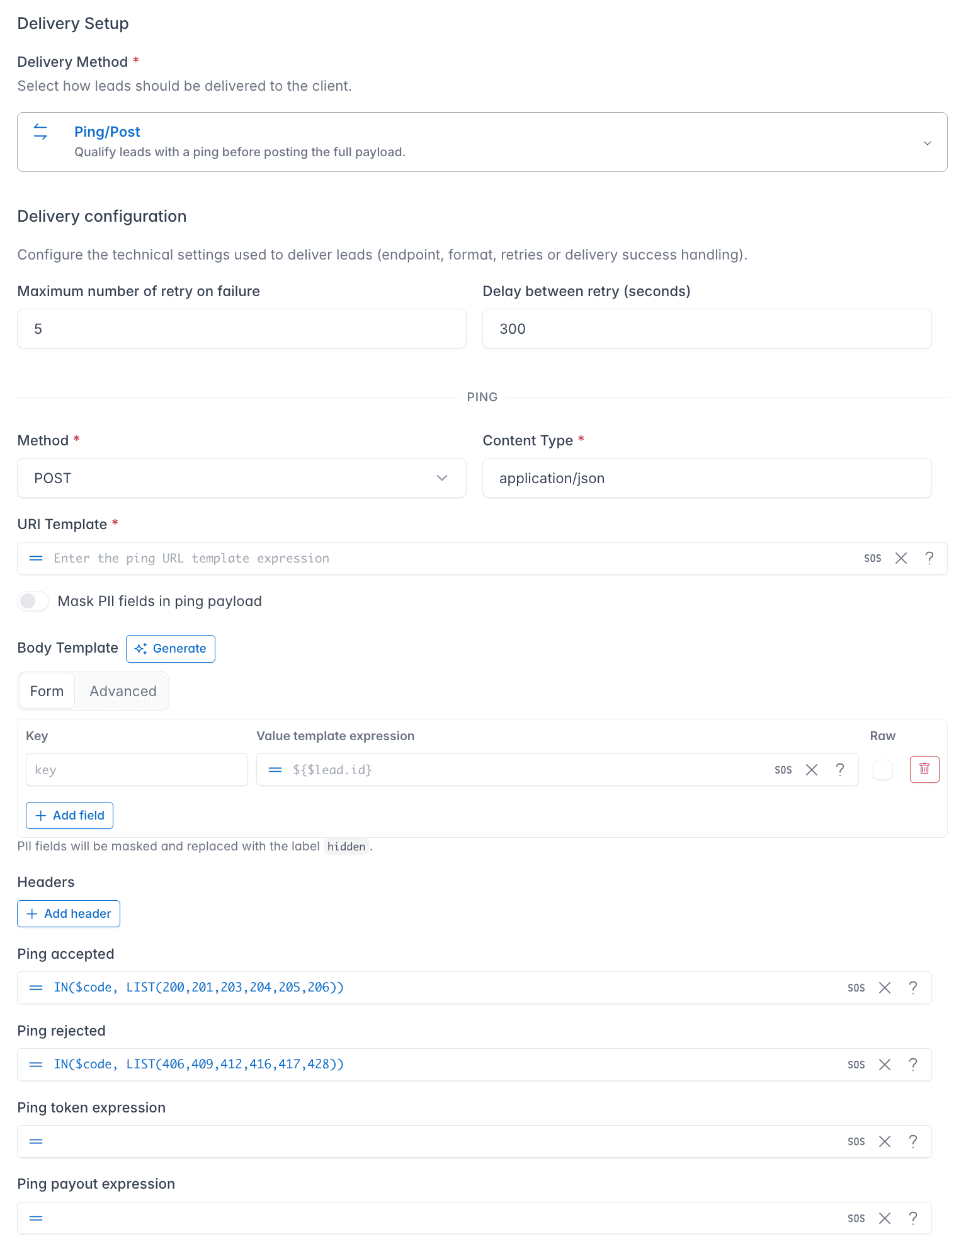Screen dimensions: 966x1246
Task: Delete the body template field row
Action: click(924, 769)
